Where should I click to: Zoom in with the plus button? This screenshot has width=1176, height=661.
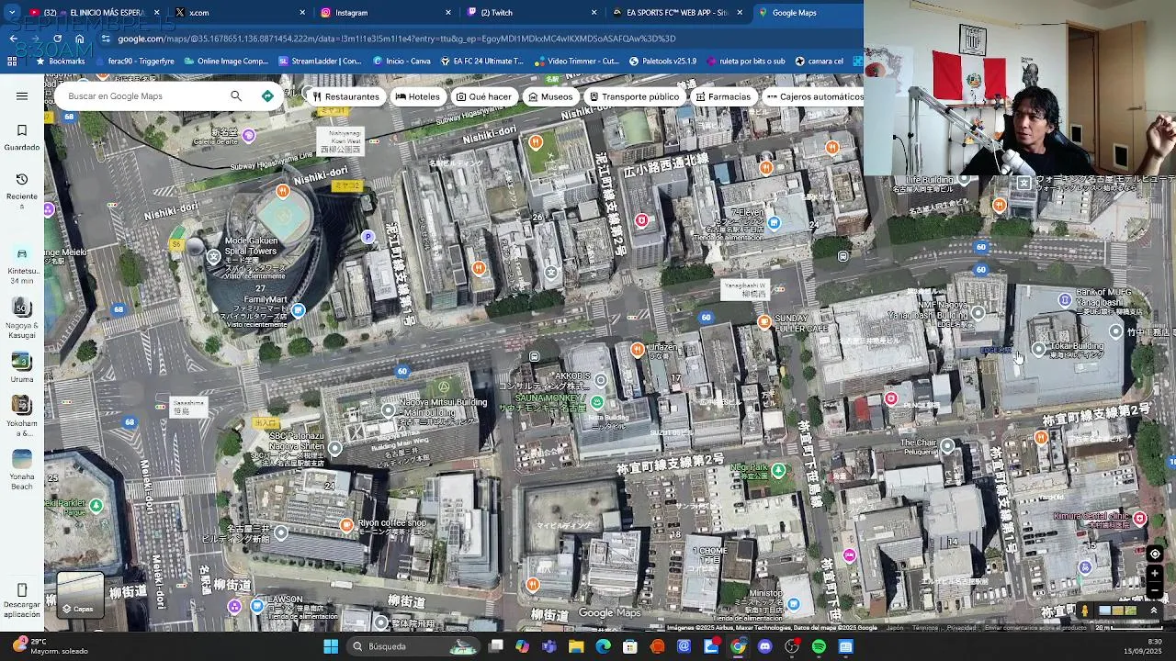(1155, 573)
